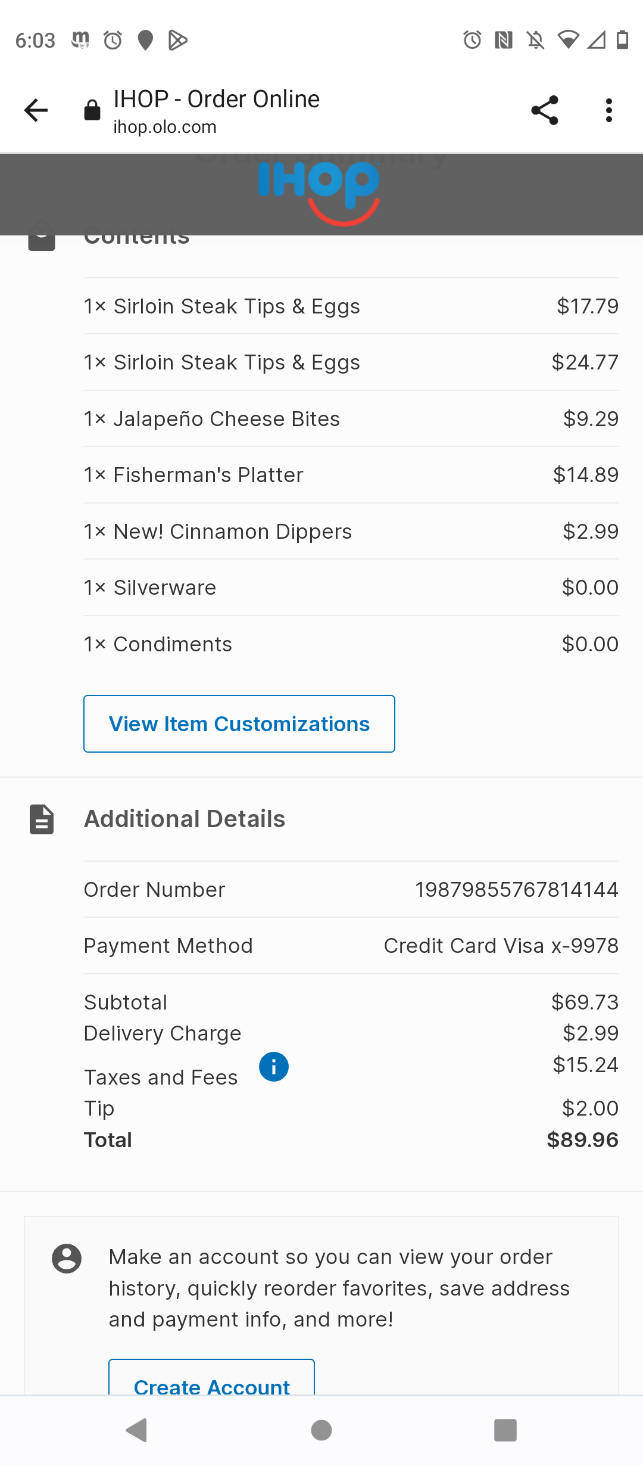Tap the Create Account button
This screenshot has width=643, height=1466.
coord(211,1384)
